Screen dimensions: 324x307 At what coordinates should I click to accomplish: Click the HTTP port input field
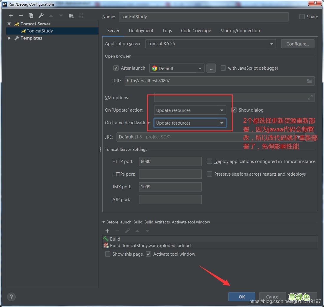(170, 161)
